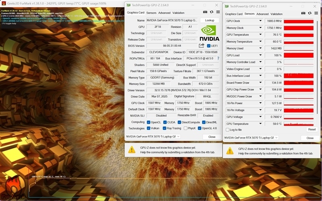322x201 pixels.
Task: Click the Bus Interface question mark icon
Action: (x=218, y=58)
